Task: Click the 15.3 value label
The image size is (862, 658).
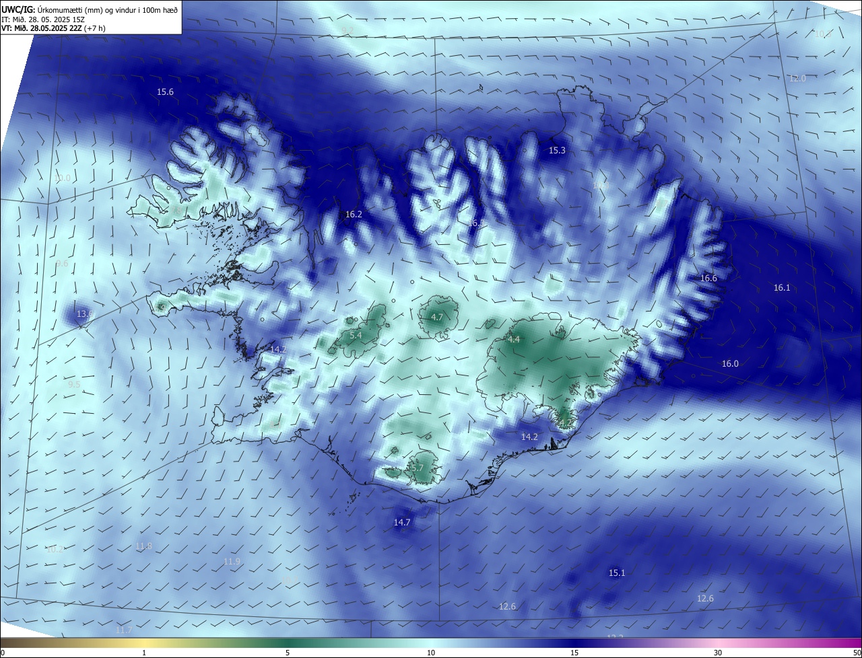Action: pos(557,151)
